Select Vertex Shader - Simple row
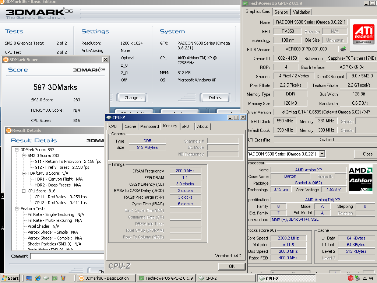This screenshot has height=283, width=377. tap(53, 232)
